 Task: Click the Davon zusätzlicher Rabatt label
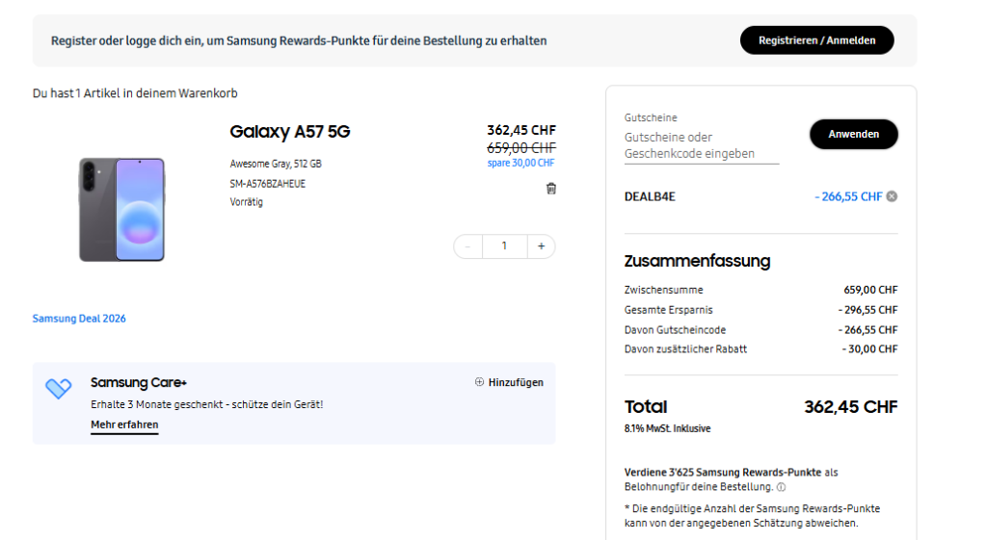coord(685,348)
